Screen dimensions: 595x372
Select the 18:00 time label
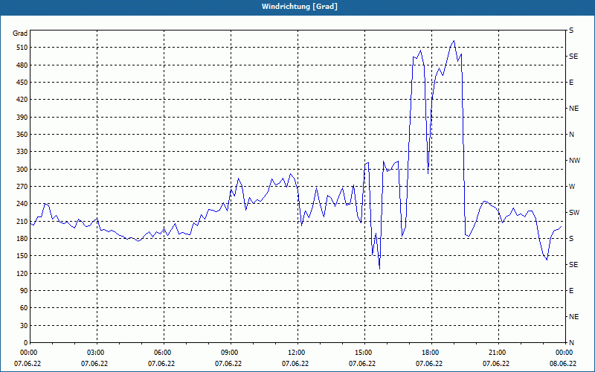pyautogui.click(x=430, y=352)
